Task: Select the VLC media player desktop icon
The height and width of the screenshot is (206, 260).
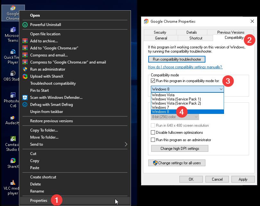Action: click(x=12, y=187)
